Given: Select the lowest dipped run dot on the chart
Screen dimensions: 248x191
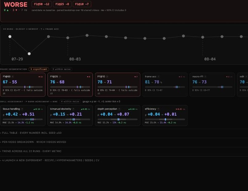Looking at the screenshot, I should [x=29, y=54].
